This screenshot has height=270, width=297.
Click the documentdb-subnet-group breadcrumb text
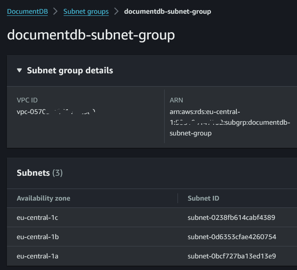[168, 12]
